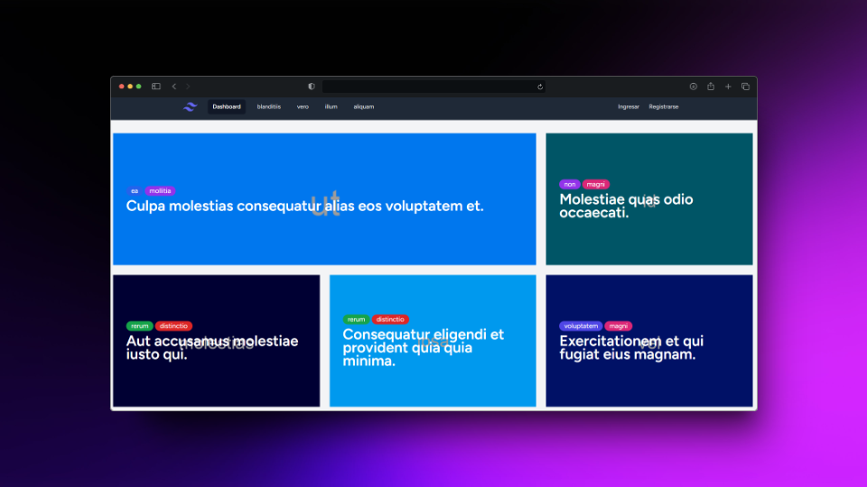Select the ea tag badge
This screenshot has width=867, height=487.
click(x=135, y=191)
